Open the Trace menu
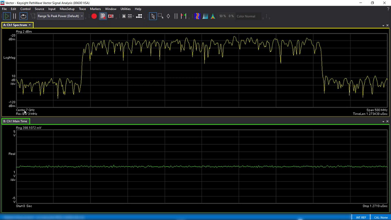Image resolution: width=391 pixels, height=220 pixels. 82,9
